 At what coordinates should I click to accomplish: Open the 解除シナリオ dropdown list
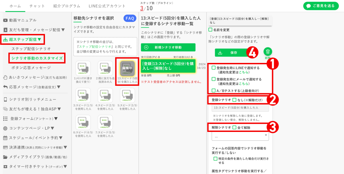(x=240, y=136)
